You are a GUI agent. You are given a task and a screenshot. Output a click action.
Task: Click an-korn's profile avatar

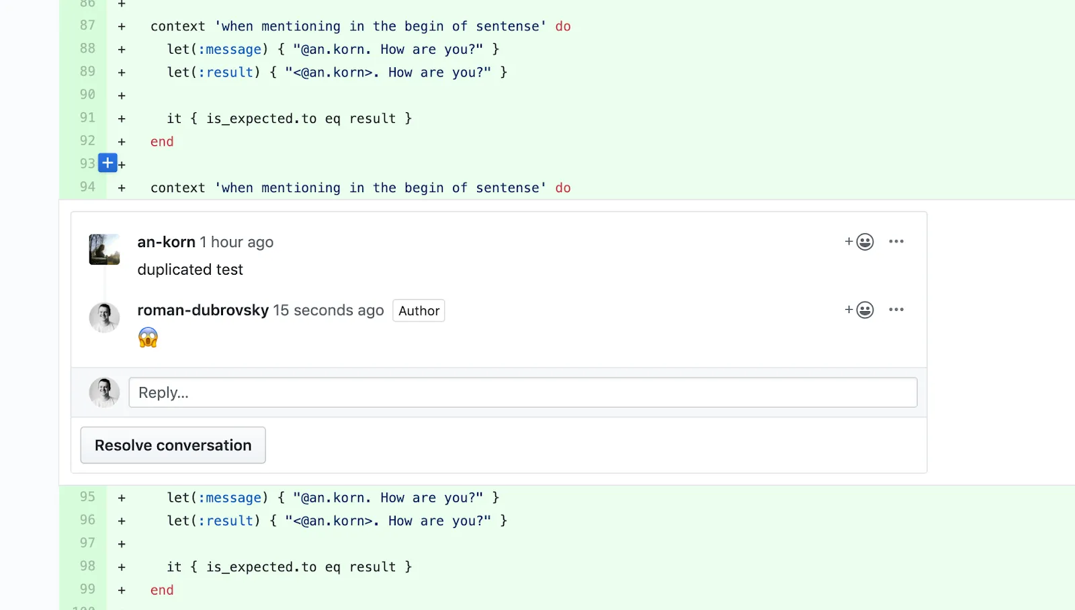(103, 249)
